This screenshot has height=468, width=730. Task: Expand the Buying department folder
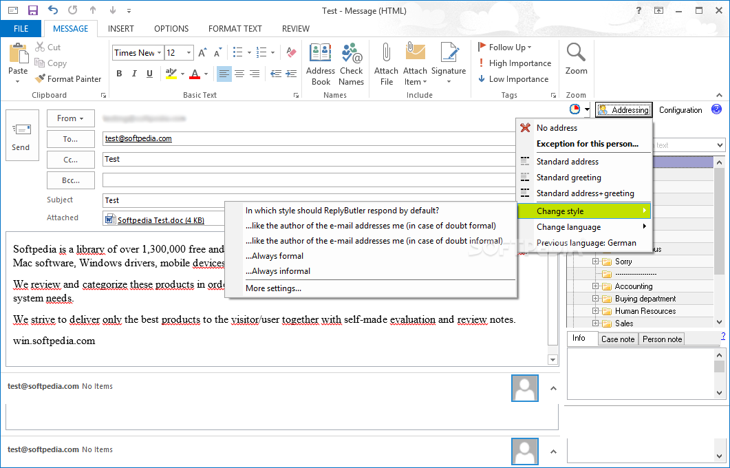(x=595, y=299)
